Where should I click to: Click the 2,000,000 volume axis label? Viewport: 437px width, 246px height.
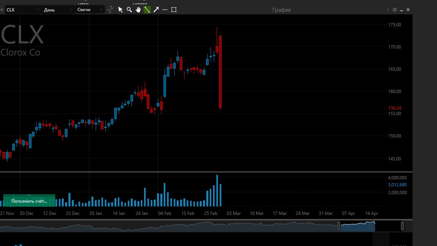click(397, 193)
